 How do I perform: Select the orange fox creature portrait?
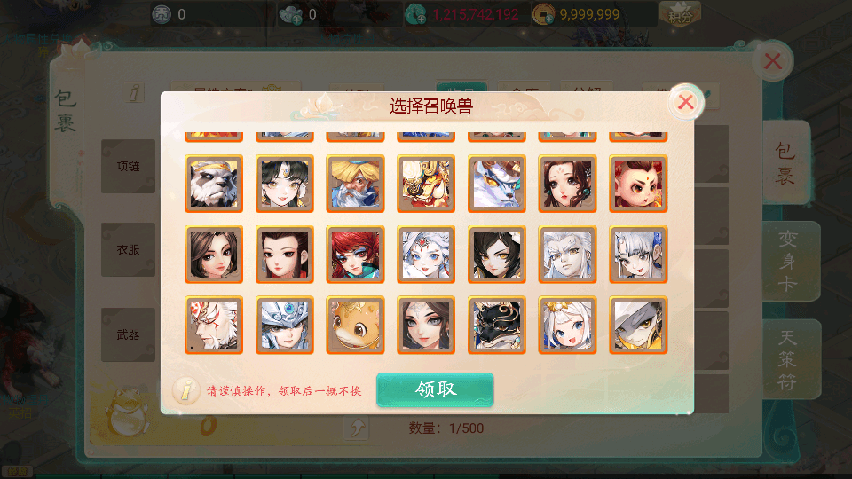355,325
